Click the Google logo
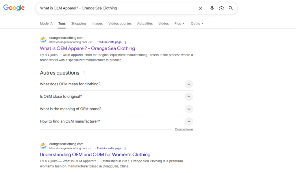 coord(14,8)
